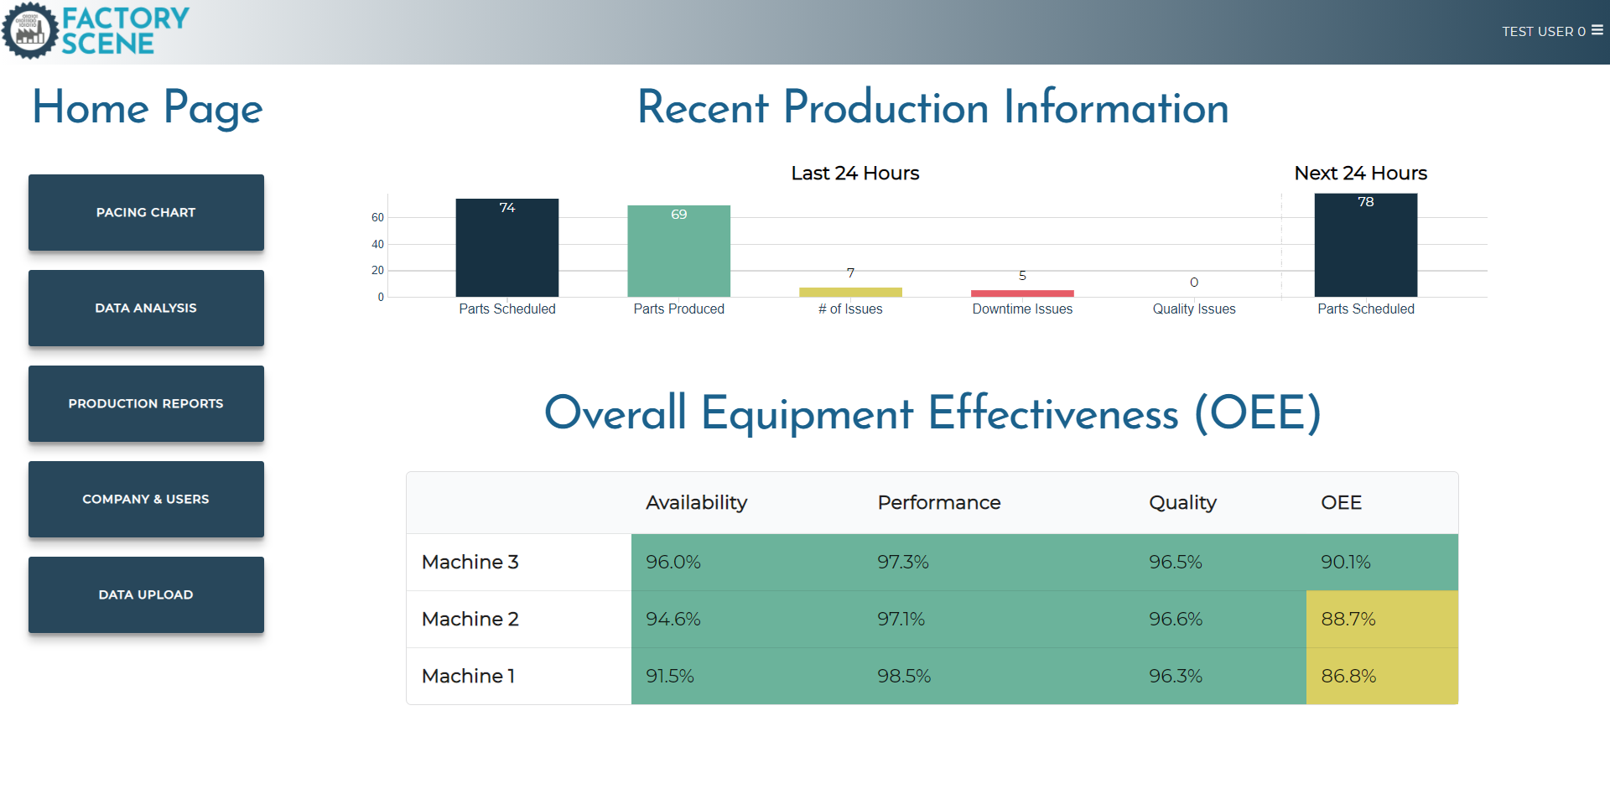1610x799 pixels.
Task: Click the # of Issues axis label
Action: [850, 309]
